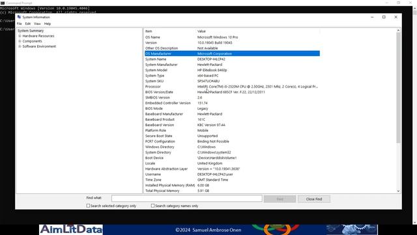
Task: Click the HP EliteBook 8460p value
Action: tap(212, 70)
